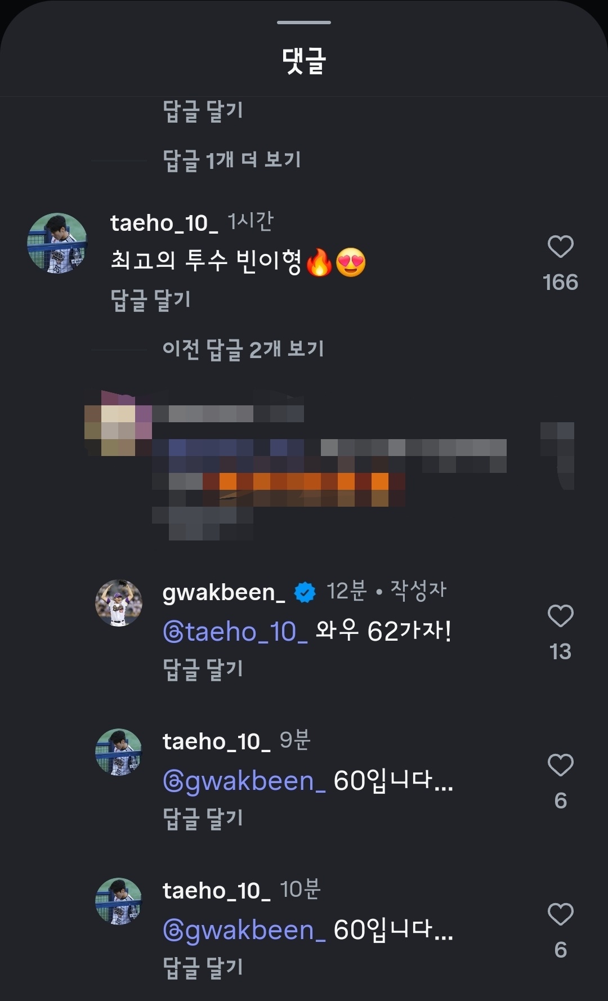The height and width of the screenshot is (1001, 608).
Task: Open the @taeho_10_ mention in gwakbeen_'s reply
Action: point(235,632)
